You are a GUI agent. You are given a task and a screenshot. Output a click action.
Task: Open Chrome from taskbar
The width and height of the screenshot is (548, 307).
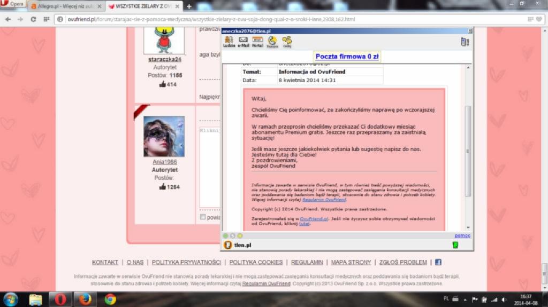tap(110, 300)
